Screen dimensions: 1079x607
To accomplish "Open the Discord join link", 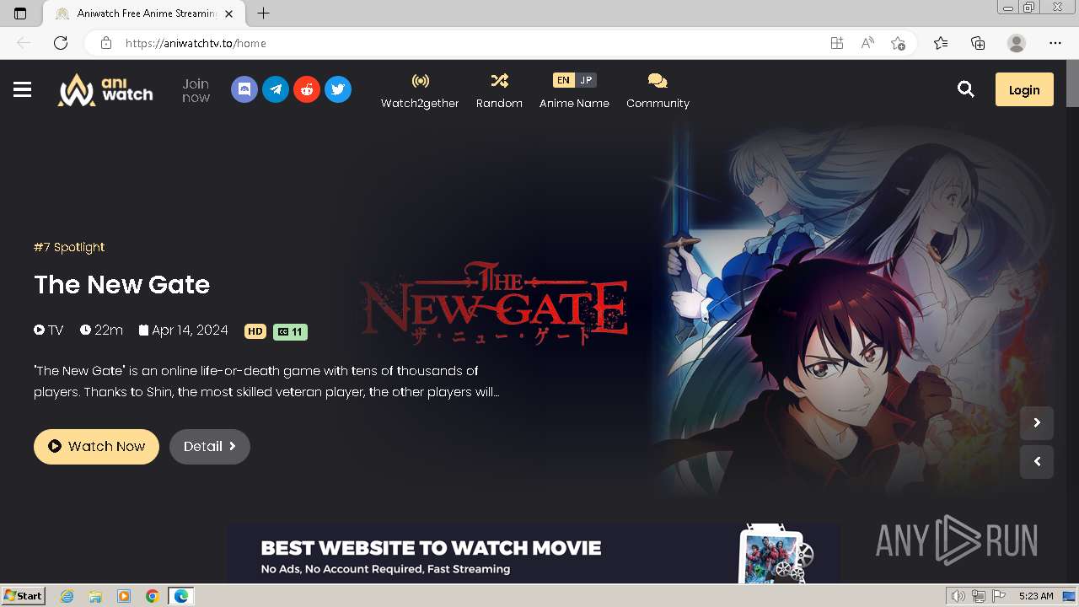I will (244, 89).
